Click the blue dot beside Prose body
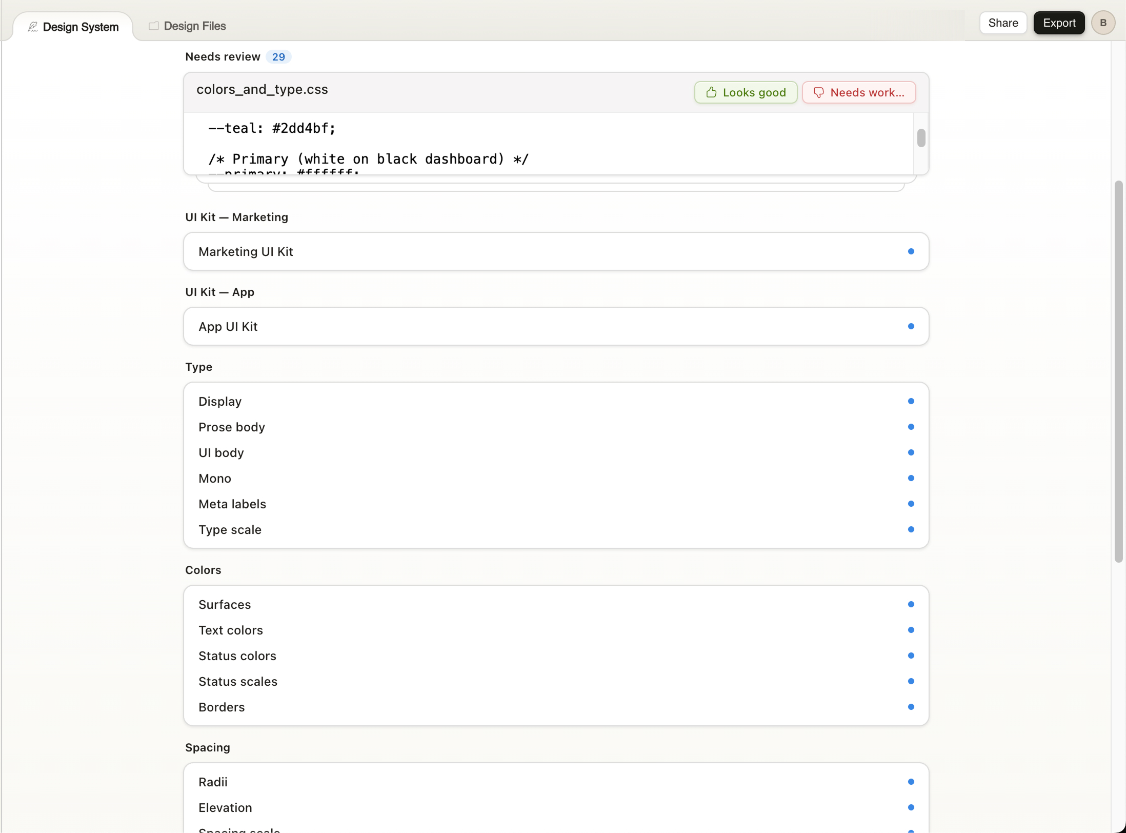The image size is (1126, 833). [911, 427]
